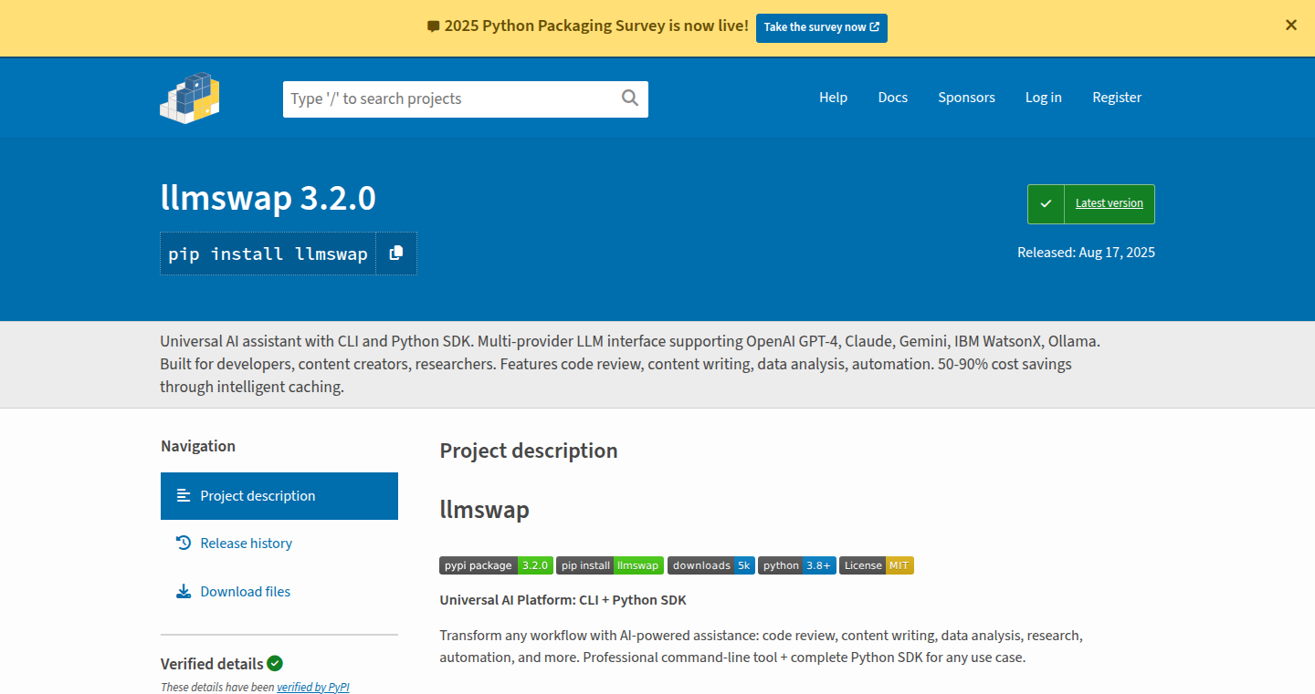Click the Project description list icon

point(184,495)
